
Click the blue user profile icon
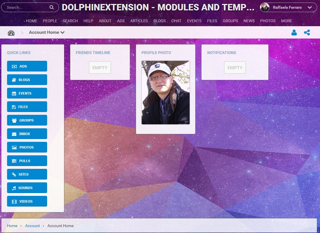294,33
